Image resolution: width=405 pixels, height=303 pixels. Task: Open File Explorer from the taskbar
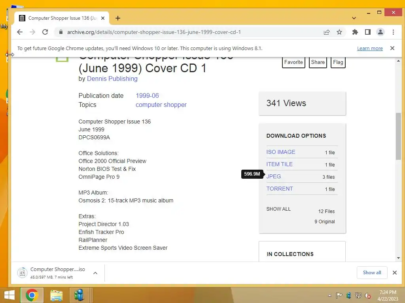pos(56,296)
